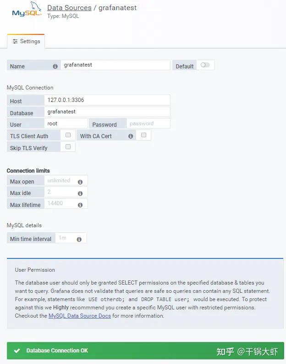The width and height of the screenshot is (286, 364).
Task: Open the MySQL Data Source Docs link
Action: pos(79,316)
